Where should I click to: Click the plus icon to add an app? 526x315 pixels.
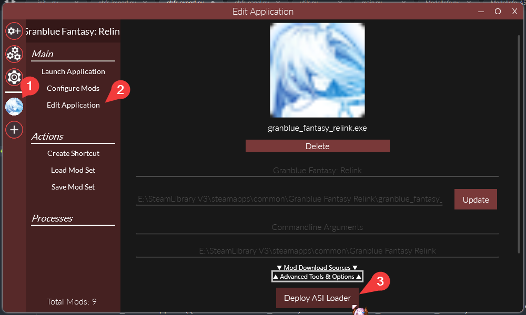point(14,130)
